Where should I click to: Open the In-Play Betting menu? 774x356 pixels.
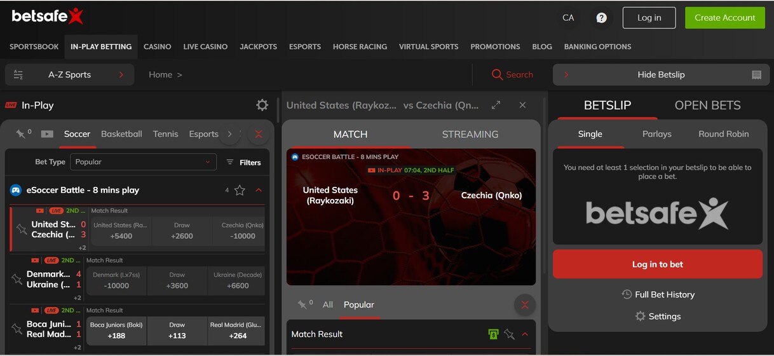(x=101, y=46)
